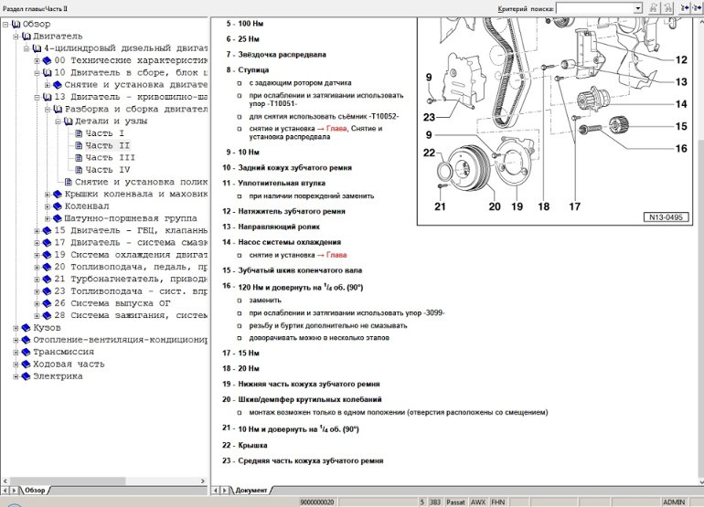Click left tab-scroll arrow beside Обзор tab
Screen dimensions: 704x507
click(5, 491)
